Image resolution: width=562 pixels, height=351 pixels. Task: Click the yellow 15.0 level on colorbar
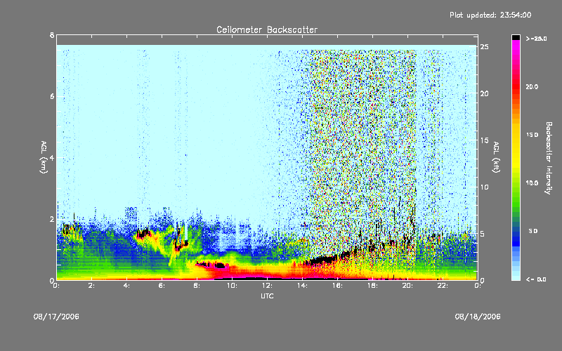516,135
